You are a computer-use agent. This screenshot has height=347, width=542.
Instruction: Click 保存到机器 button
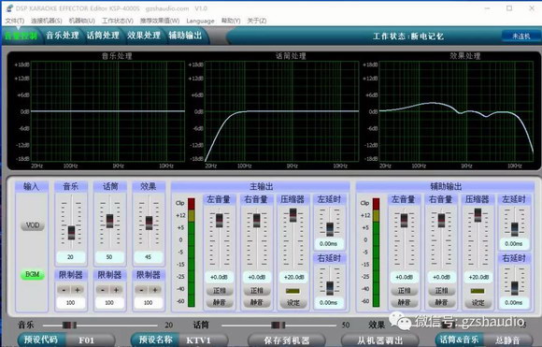pos(287,340)
